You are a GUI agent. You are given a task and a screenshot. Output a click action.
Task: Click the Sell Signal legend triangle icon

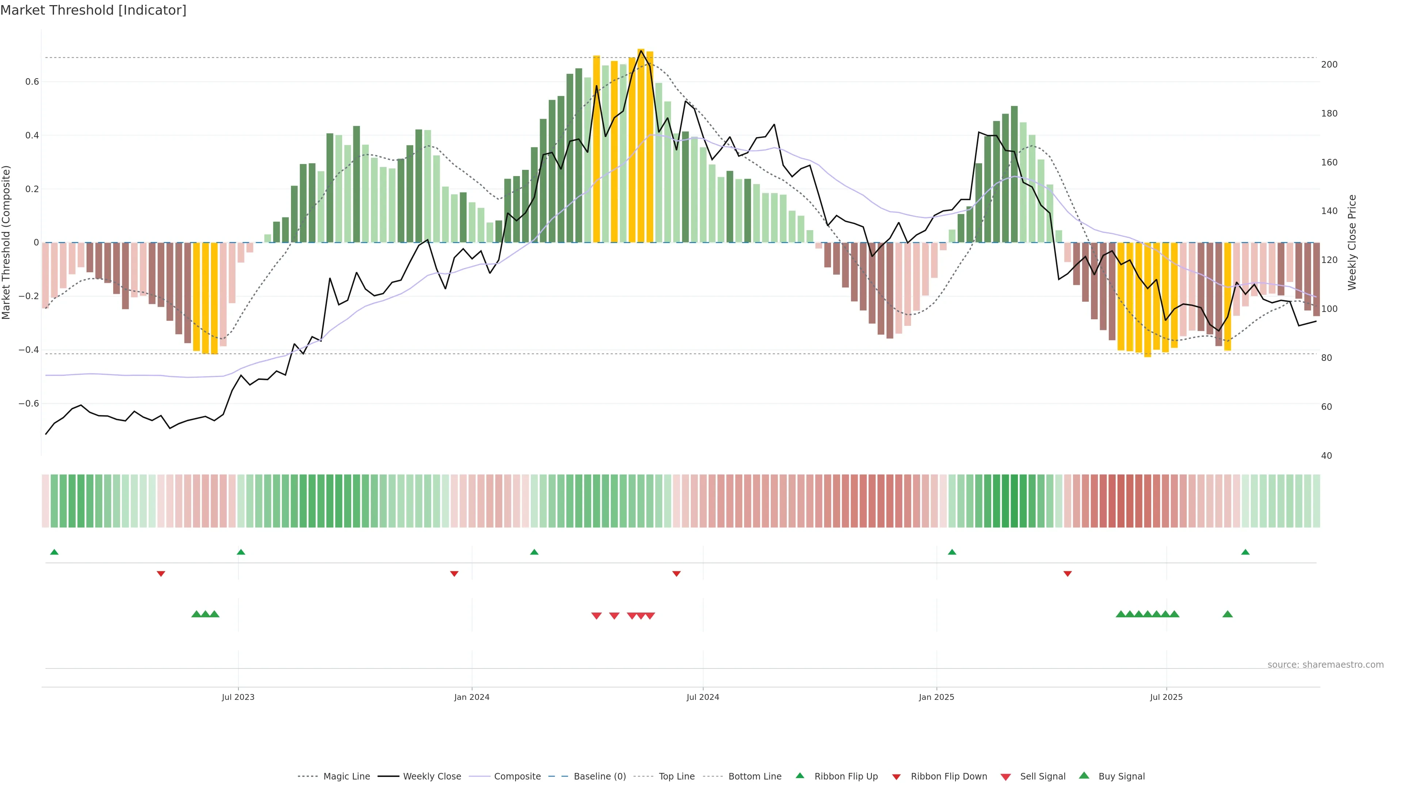[1005, 777]
